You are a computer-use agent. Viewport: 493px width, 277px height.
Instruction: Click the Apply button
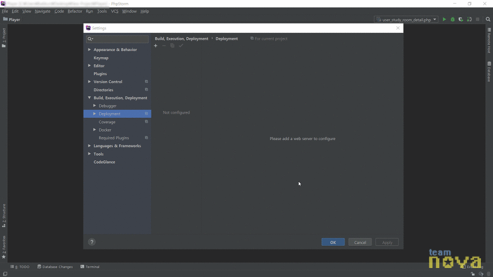pos(387,242)
